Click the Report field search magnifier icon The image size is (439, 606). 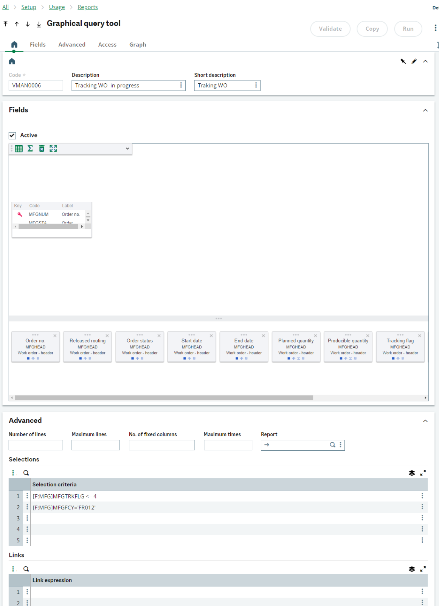[332, 445]
